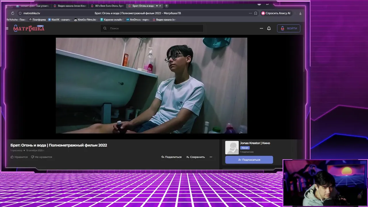368x207 pixels.
Task: Open KinoGo-Films.biz bookmark
Action: (85, 20)
